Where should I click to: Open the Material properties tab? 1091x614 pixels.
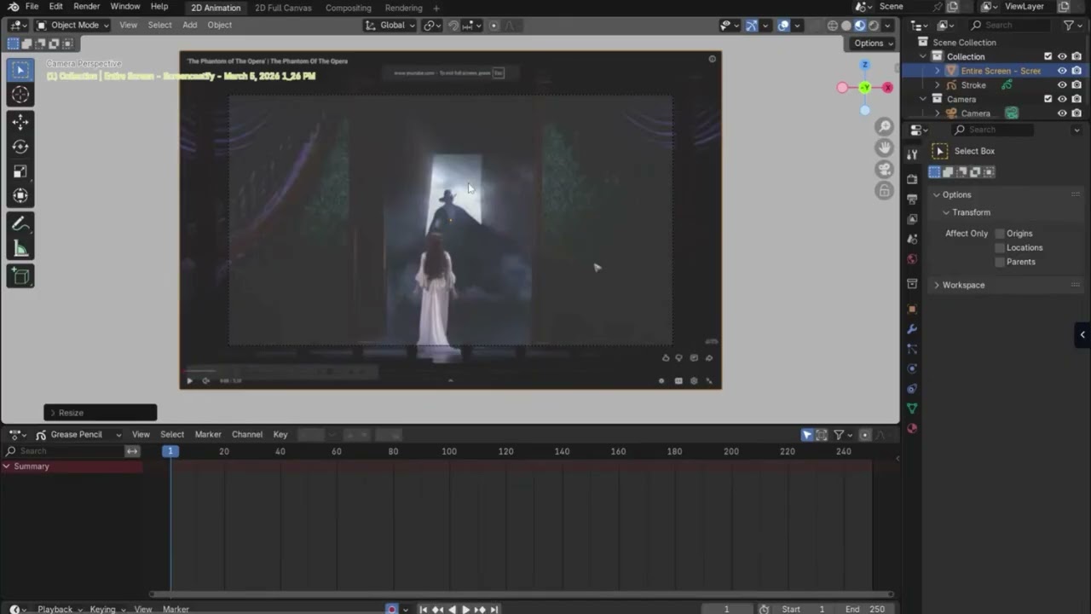(x=912, y=428)
